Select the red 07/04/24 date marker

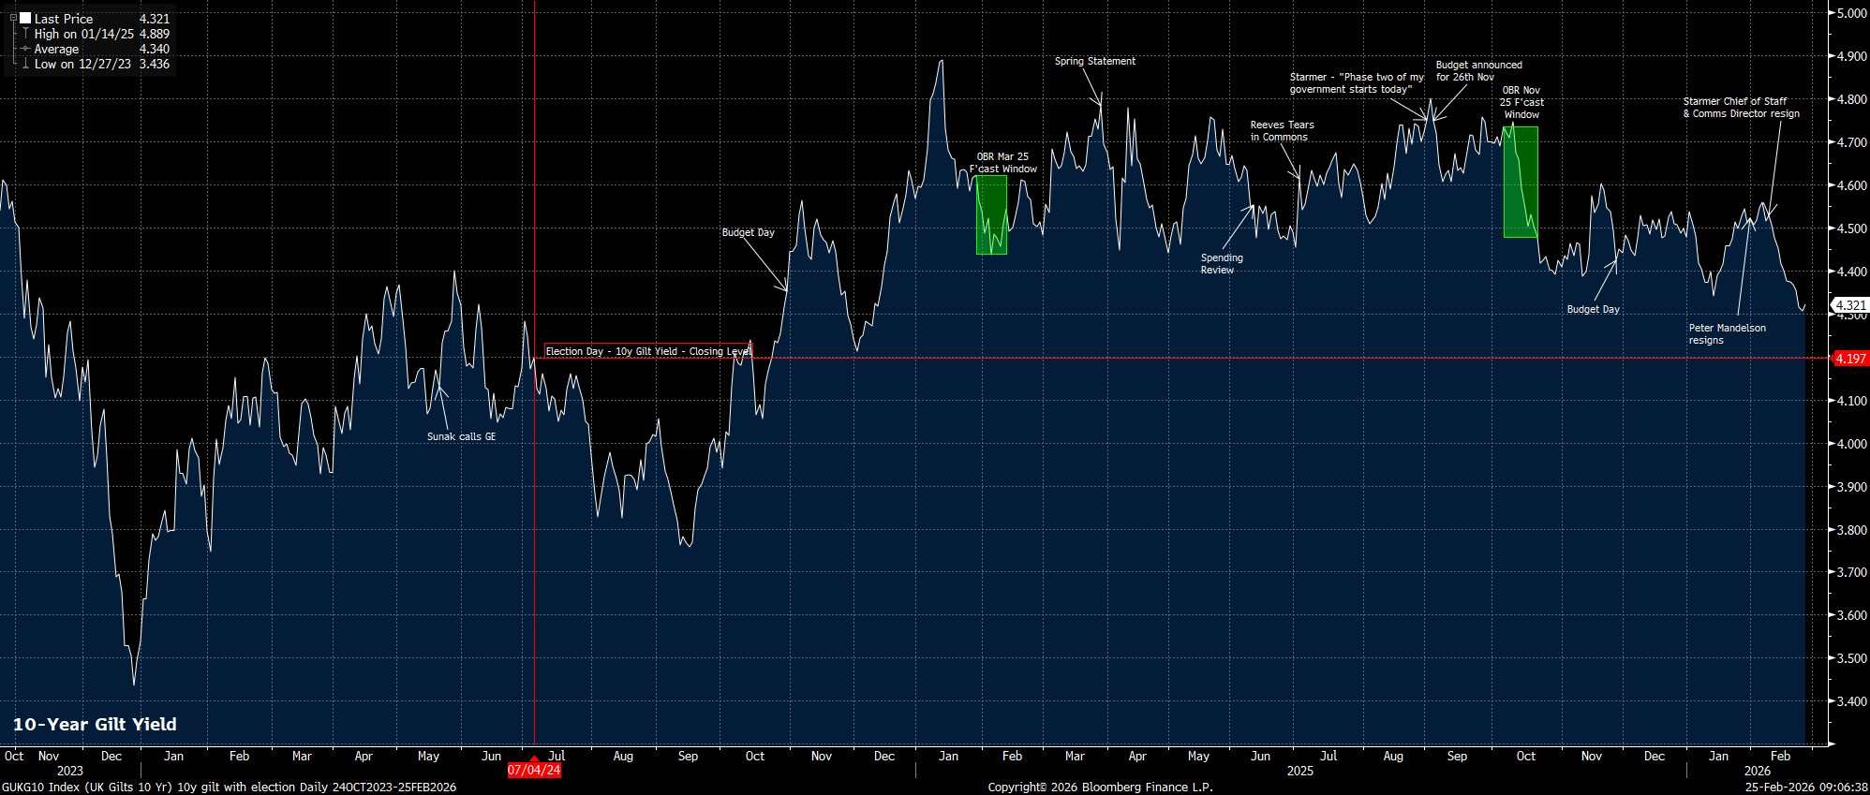tap(534, 770)
